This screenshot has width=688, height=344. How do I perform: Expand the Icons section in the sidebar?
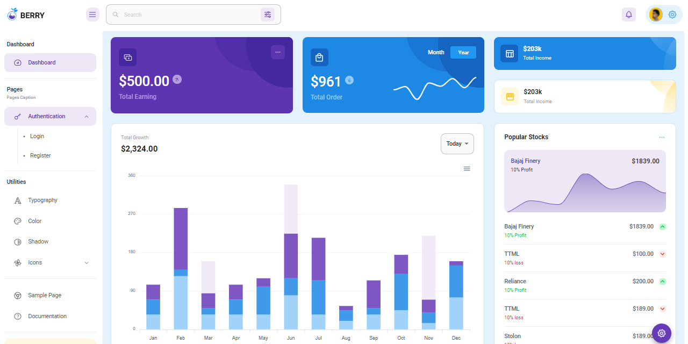click(87, 262)
